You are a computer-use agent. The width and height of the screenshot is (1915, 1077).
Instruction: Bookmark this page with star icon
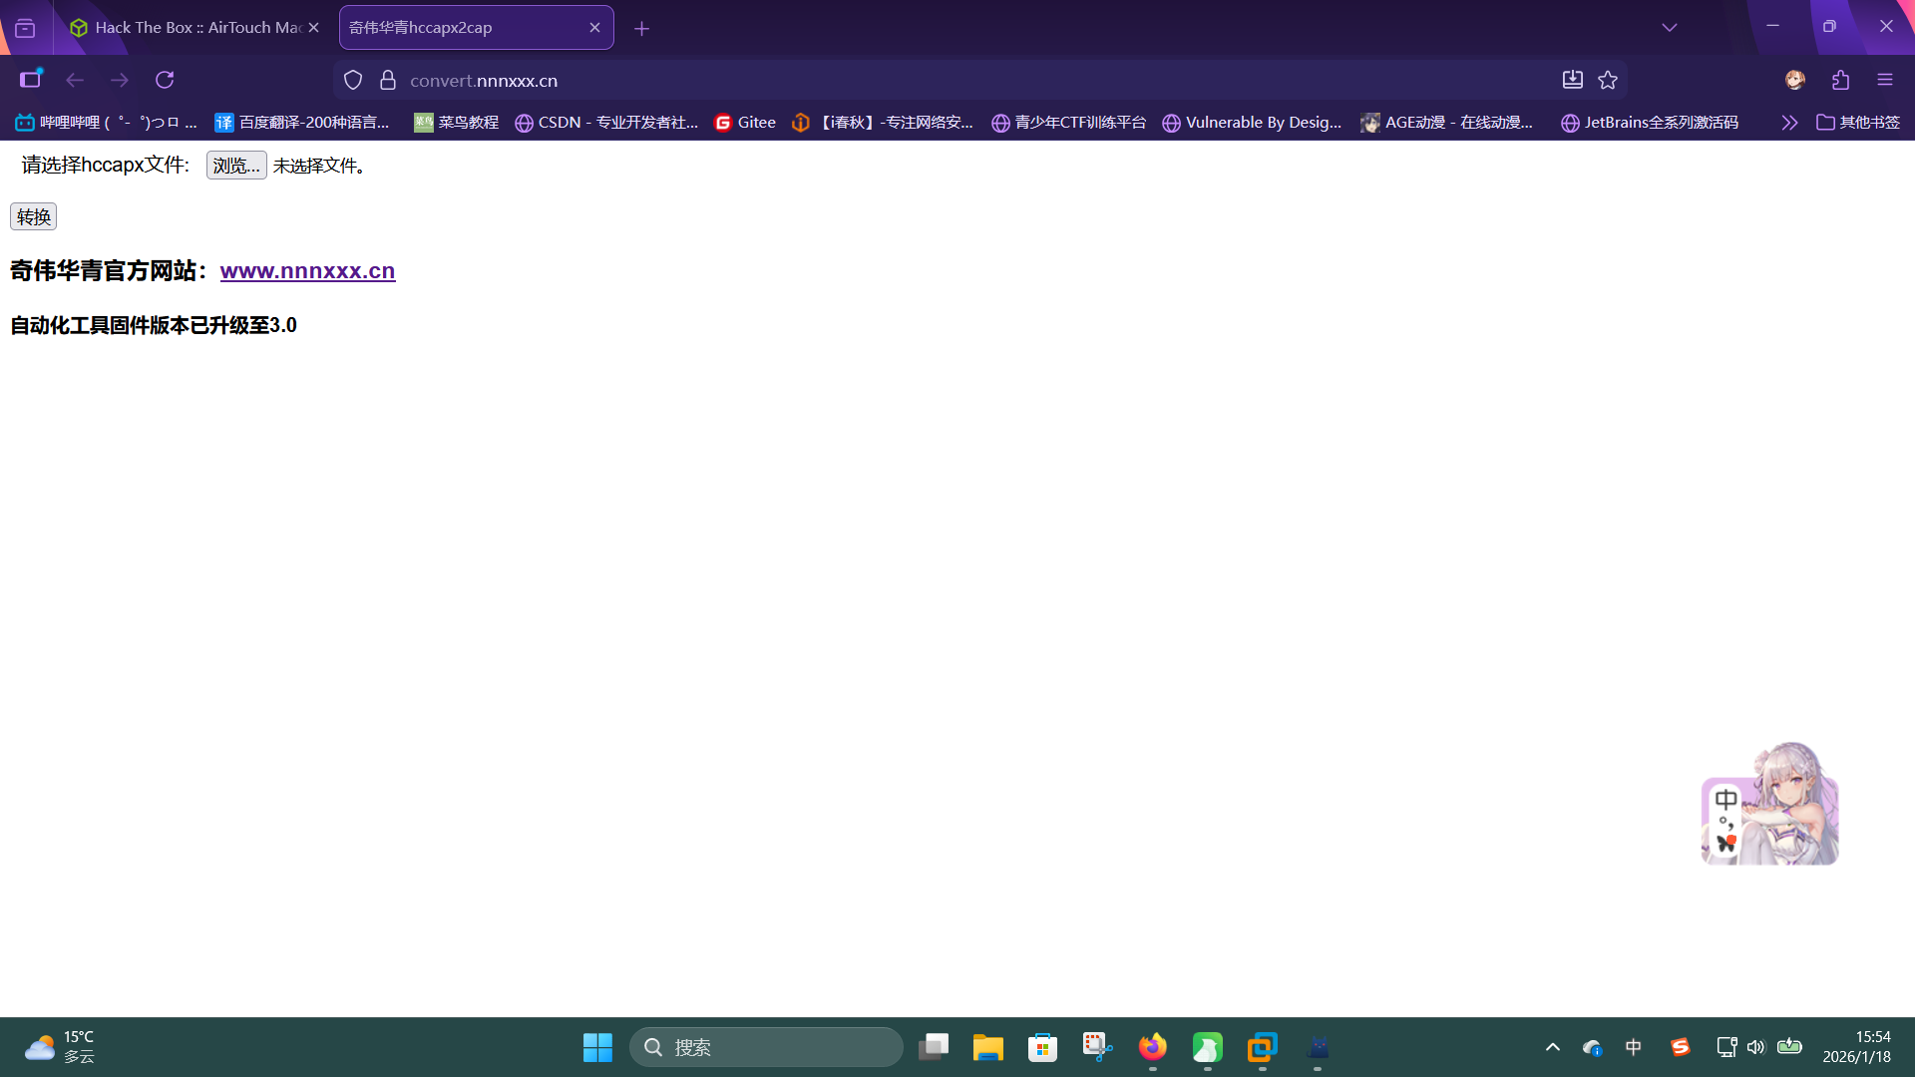click(1608, 80)
